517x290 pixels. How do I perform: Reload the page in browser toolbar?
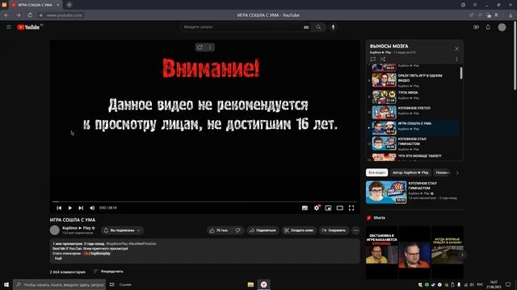point(30,15)
